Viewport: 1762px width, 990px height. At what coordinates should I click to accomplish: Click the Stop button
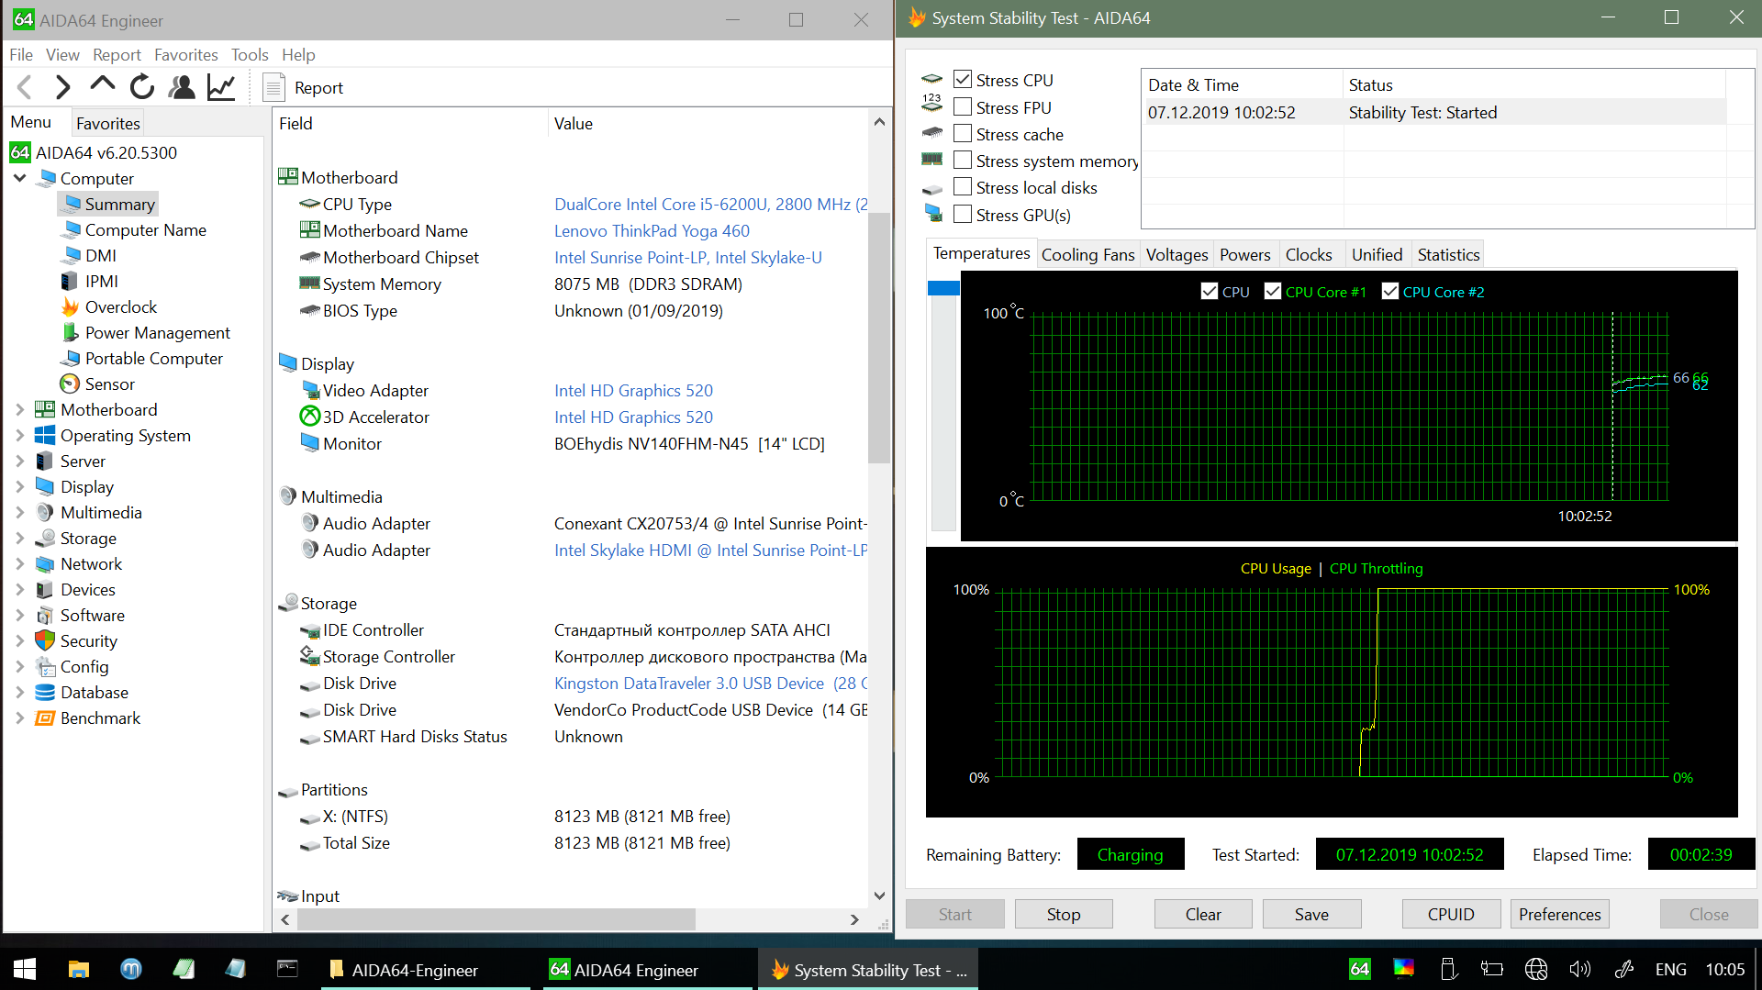pyautogui.click(x=1064, y=914)
